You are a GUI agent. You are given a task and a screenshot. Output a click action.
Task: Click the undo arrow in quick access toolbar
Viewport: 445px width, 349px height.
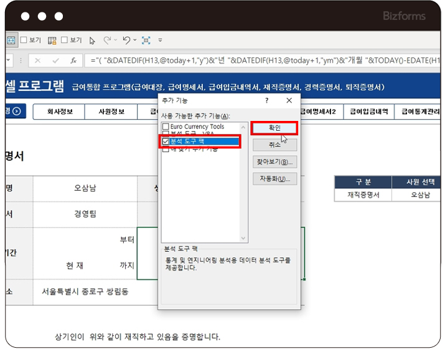(126, 41)
